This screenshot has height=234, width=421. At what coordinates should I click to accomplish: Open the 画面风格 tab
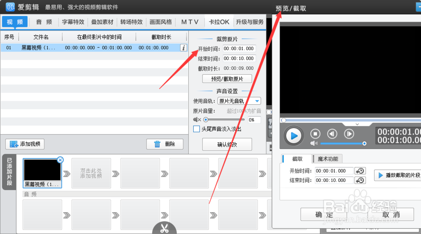point(160,22)
